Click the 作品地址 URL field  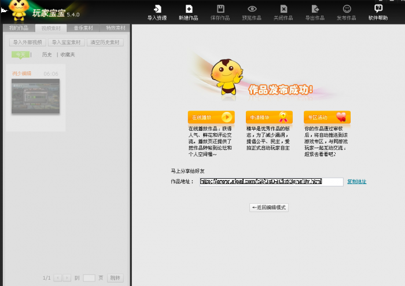click(x=271, y=182)
